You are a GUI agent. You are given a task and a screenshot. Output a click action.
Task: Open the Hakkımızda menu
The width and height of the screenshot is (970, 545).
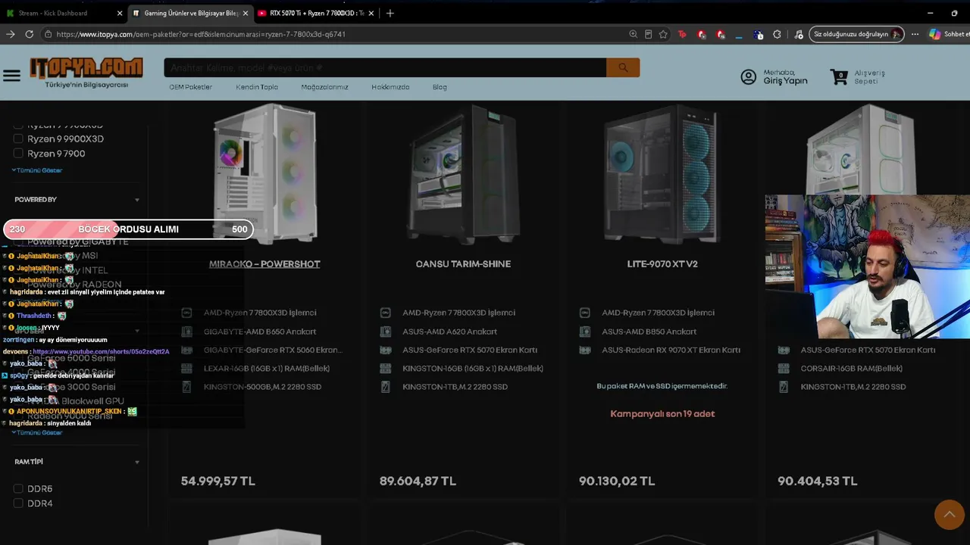390,87
